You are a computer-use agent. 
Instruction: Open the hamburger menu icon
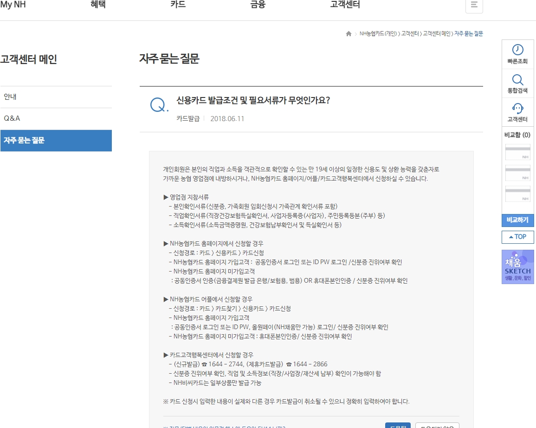(x=474, y=5)
